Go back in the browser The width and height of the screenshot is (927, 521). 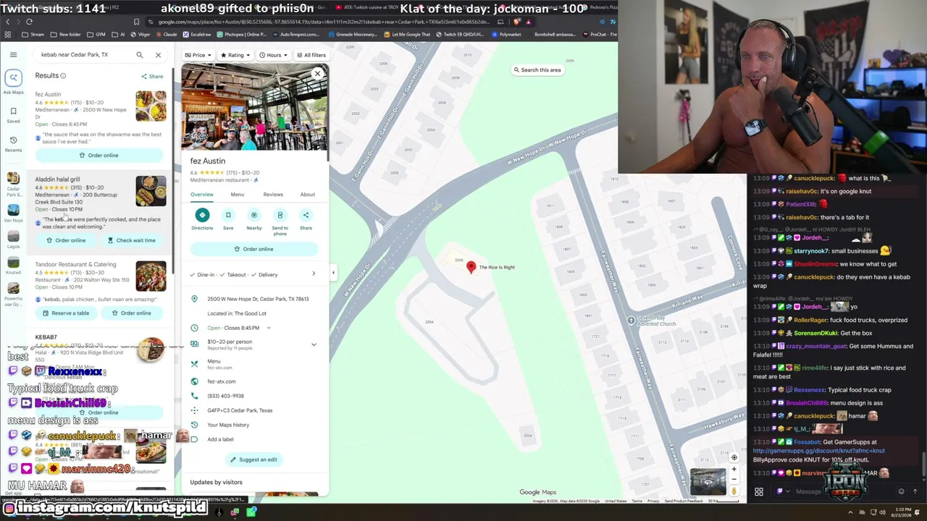[x=7, y=22]
